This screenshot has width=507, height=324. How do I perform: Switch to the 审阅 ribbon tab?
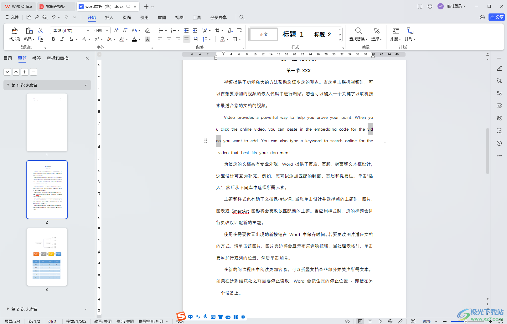tap(162, 18)
